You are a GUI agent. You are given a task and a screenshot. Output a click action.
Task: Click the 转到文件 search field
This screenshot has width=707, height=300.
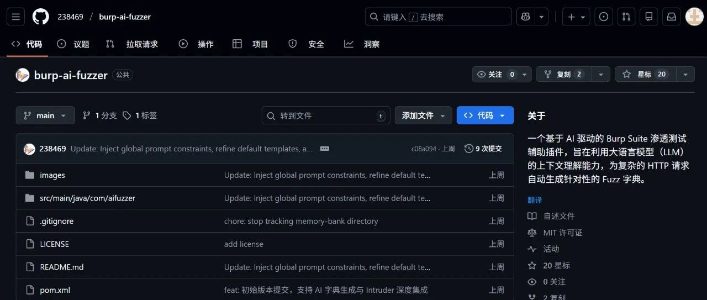[326, 115]
